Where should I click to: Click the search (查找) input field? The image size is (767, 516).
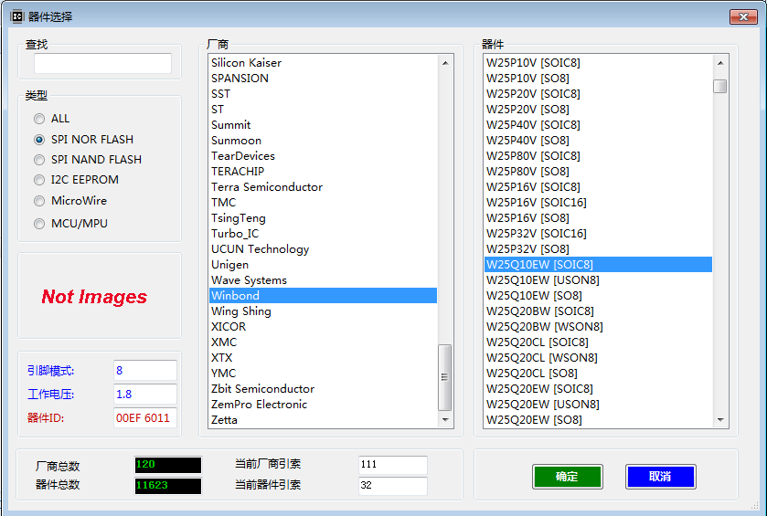(102, 64)
